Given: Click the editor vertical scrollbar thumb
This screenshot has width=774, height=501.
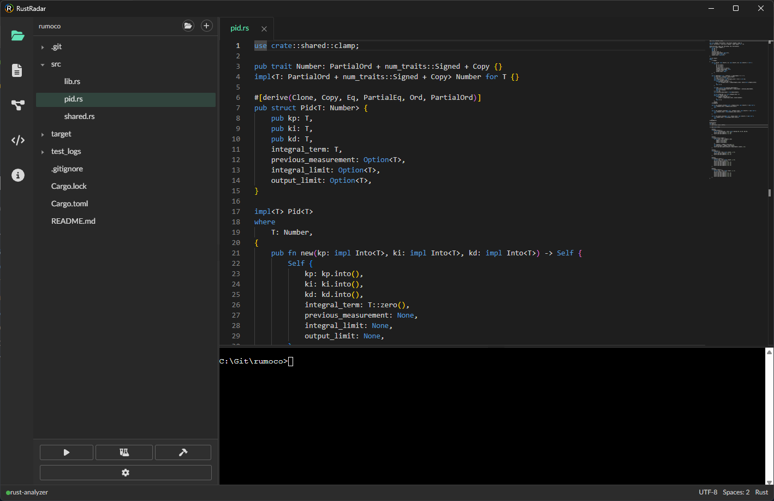Looking at the screenshot, I should [770, 193].
